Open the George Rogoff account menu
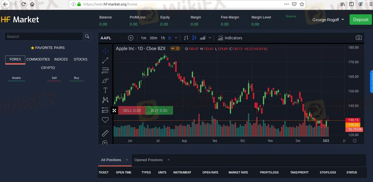 328,20
